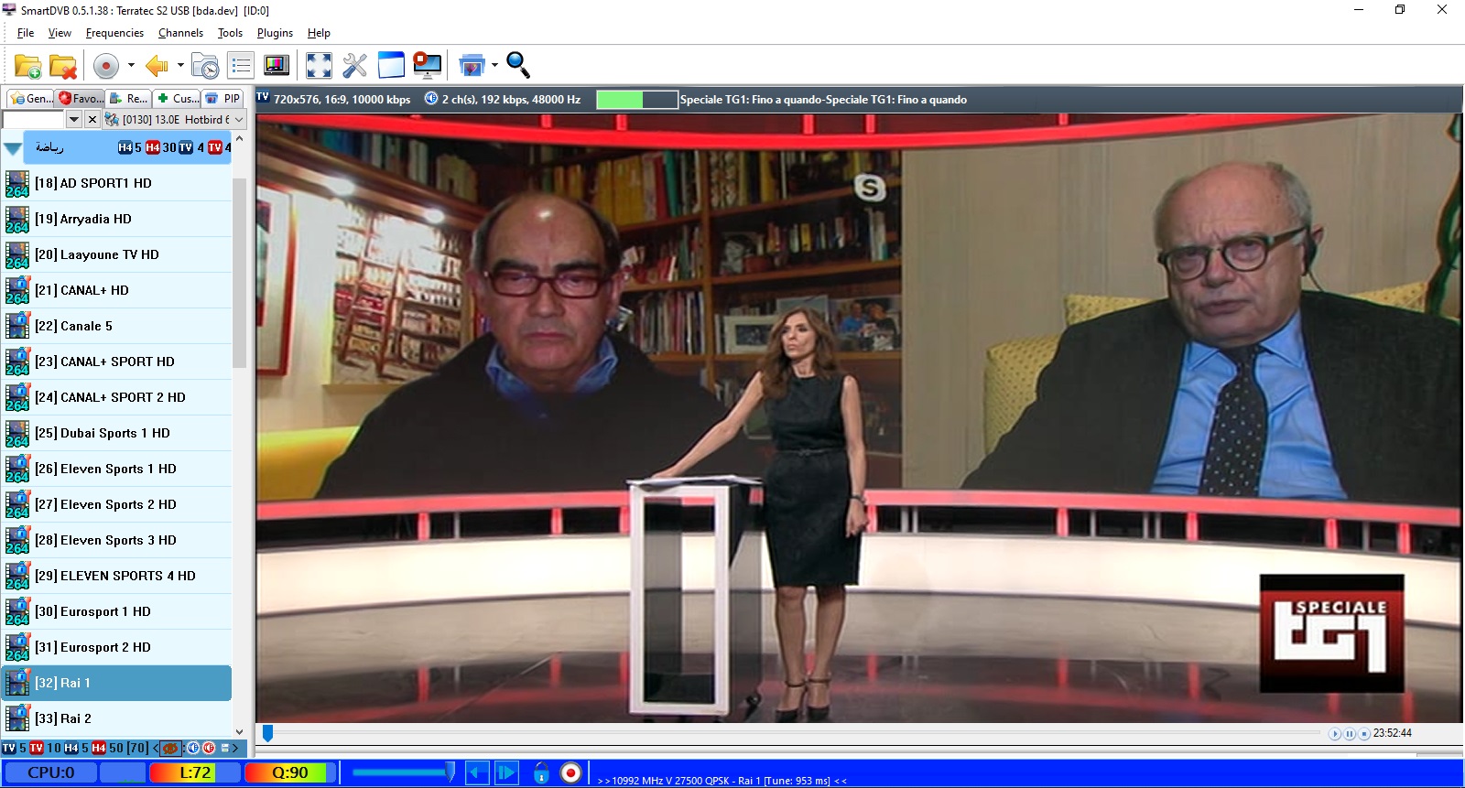Toggle the channel list icon
This screenshot has height=788, width=1465.
241,66
